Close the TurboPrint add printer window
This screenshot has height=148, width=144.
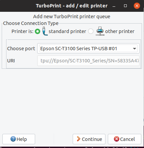tap(137, 6)
